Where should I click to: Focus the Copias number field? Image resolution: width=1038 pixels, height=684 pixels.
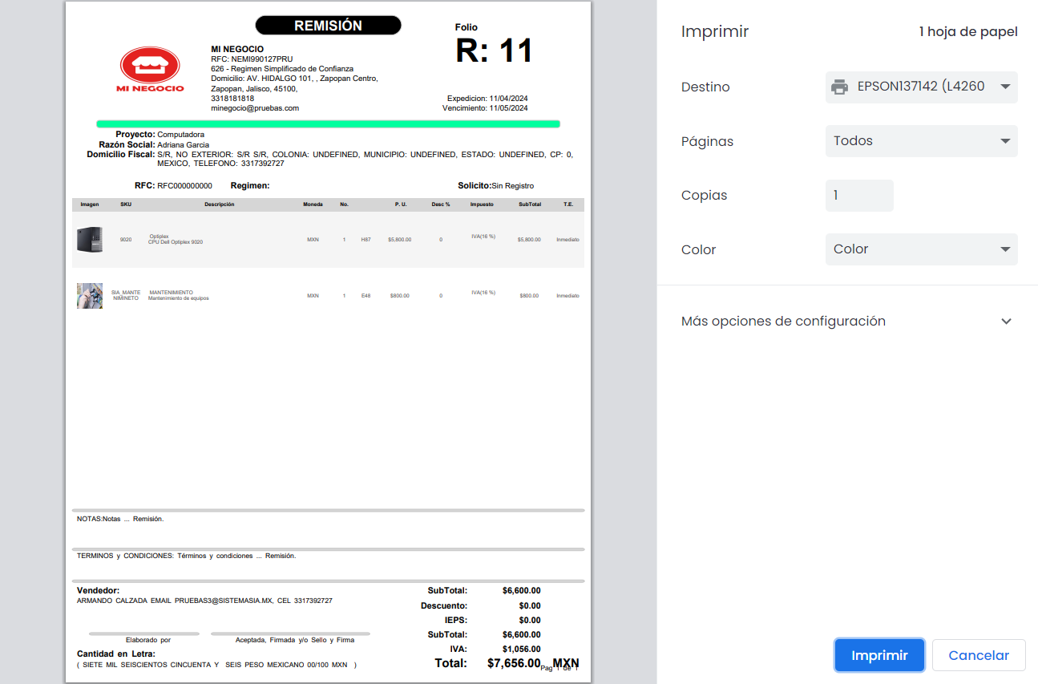pyautogui.click(x=858, y=196)
